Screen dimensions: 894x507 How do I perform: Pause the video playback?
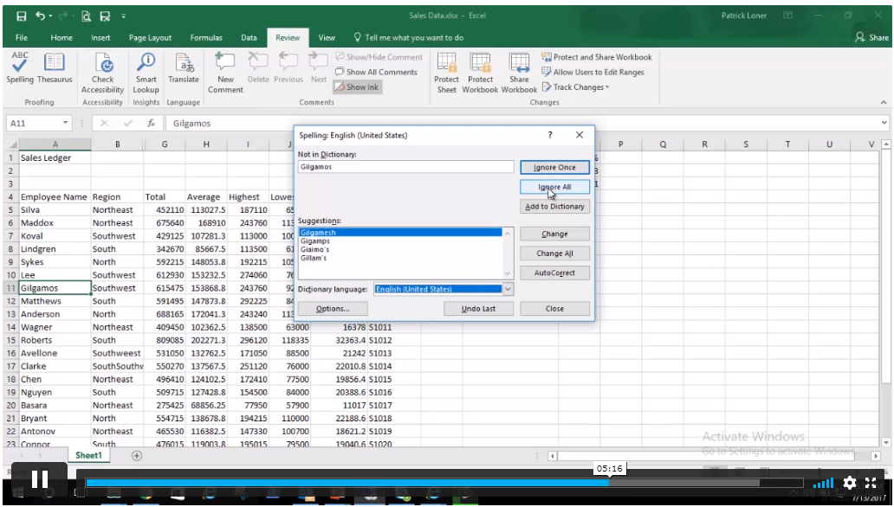point(40,479)
